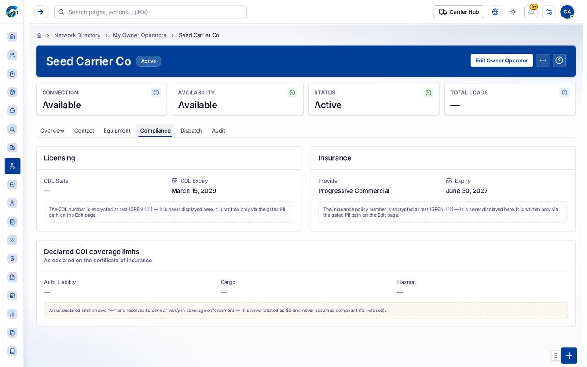Switch to the Contact tab
The height and width of the screenshot is (367, 587).
[84, 131]
